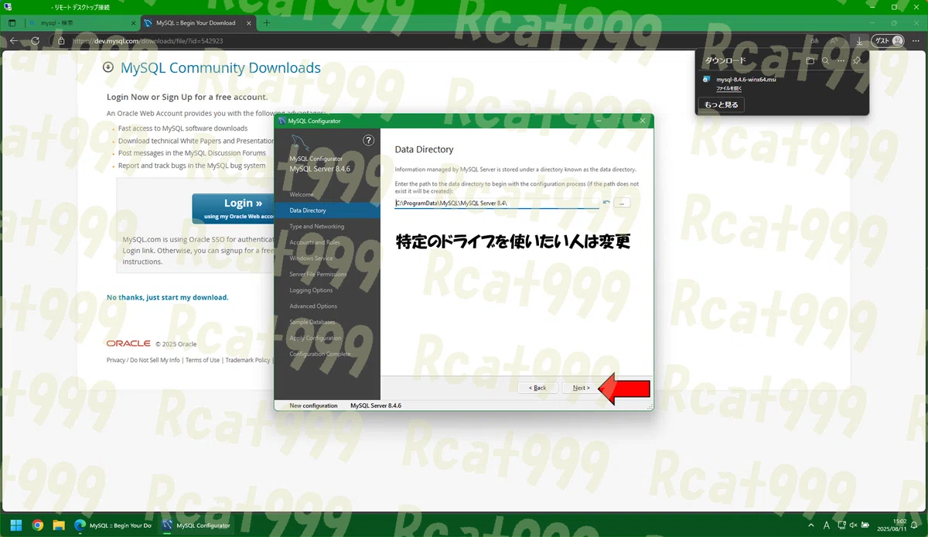The height and width of the screenshot is (537, 928).
Task: Click the MySQL Community Downloads heading link
Action: click(x=220, y=68)
